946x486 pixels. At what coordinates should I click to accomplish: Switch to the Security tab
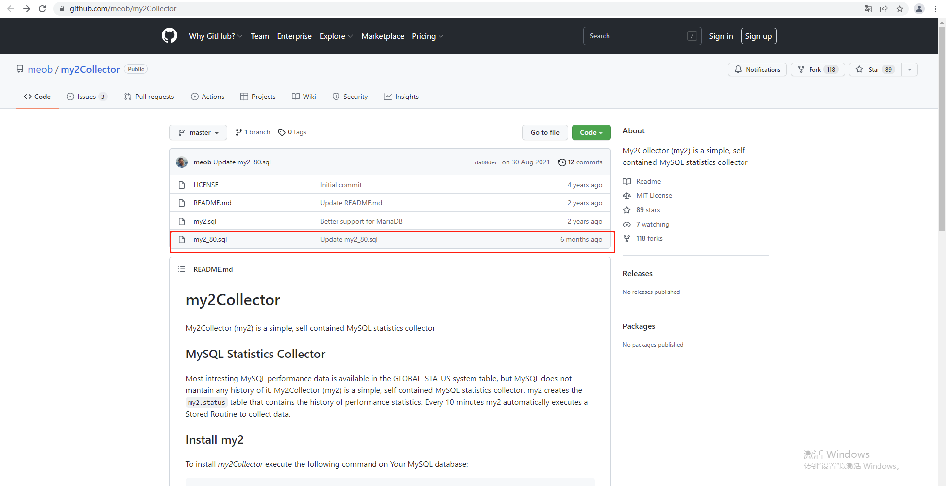[x=350, y=97]
